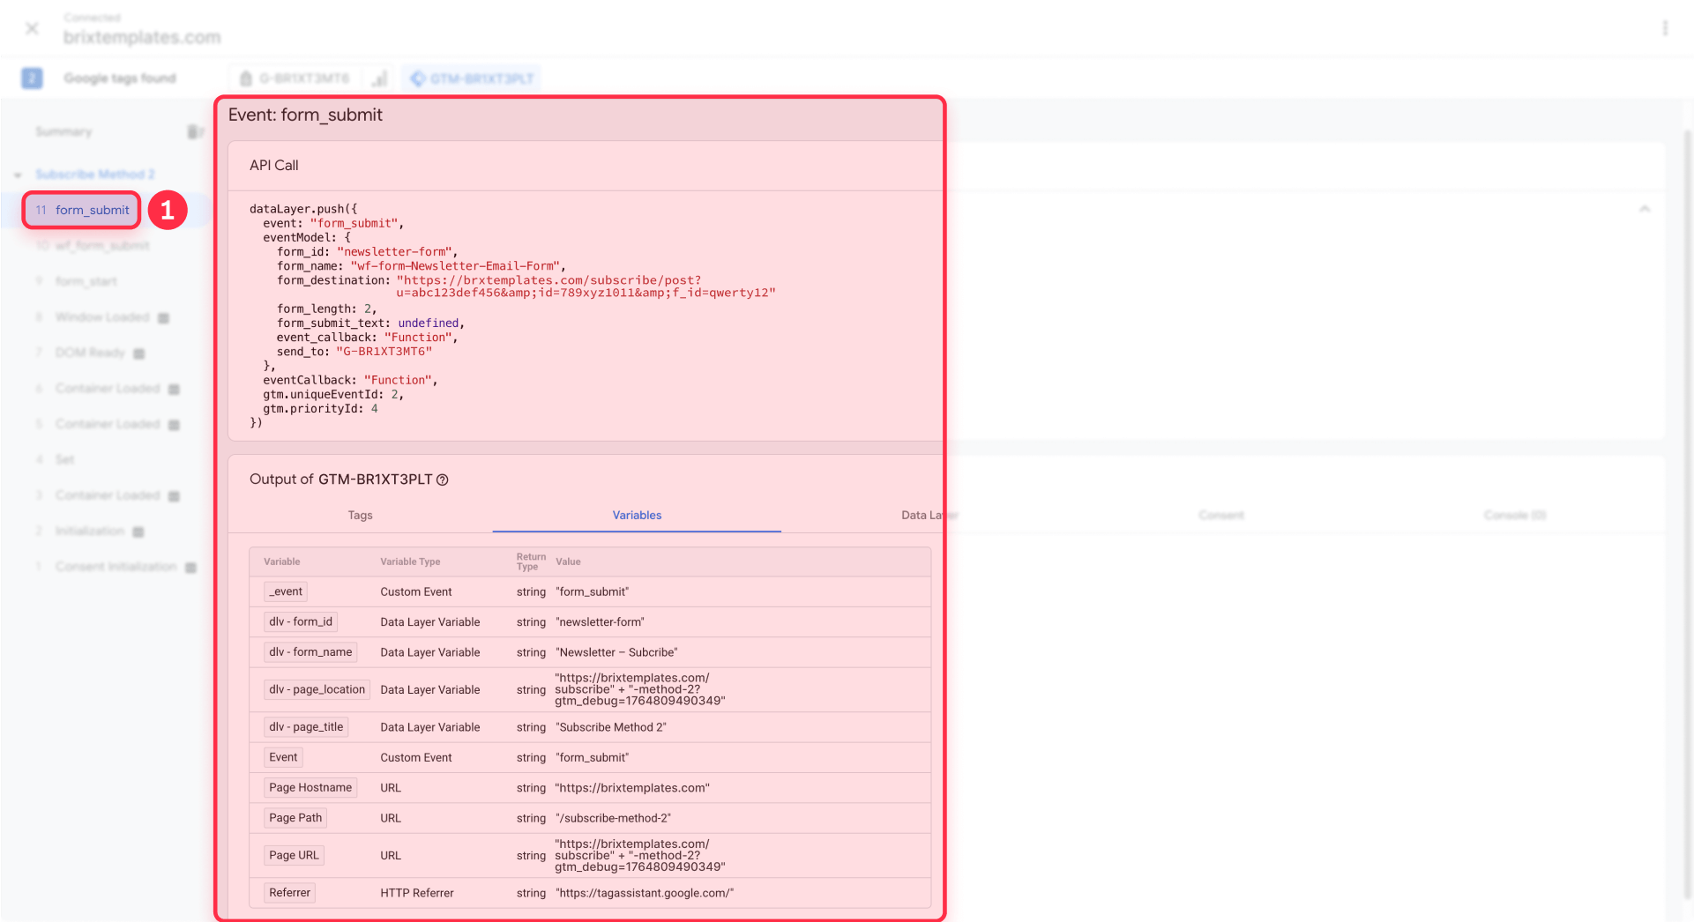This screenshot has height=922, width=1694.
Task: Click the form_name "wf-form-Newsletter-Email-Form" value
Action: 455,266
